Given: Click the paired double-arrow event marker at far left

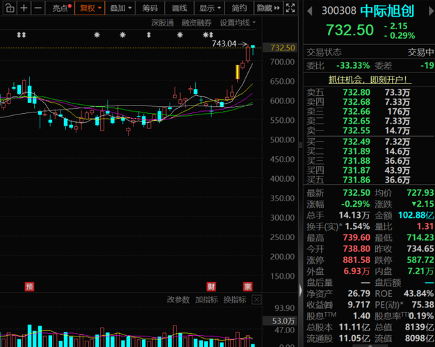Looking at the screenshot, I should (22, 35).
